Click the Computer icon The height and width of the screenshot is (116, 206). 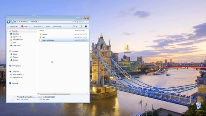(10, 72)
